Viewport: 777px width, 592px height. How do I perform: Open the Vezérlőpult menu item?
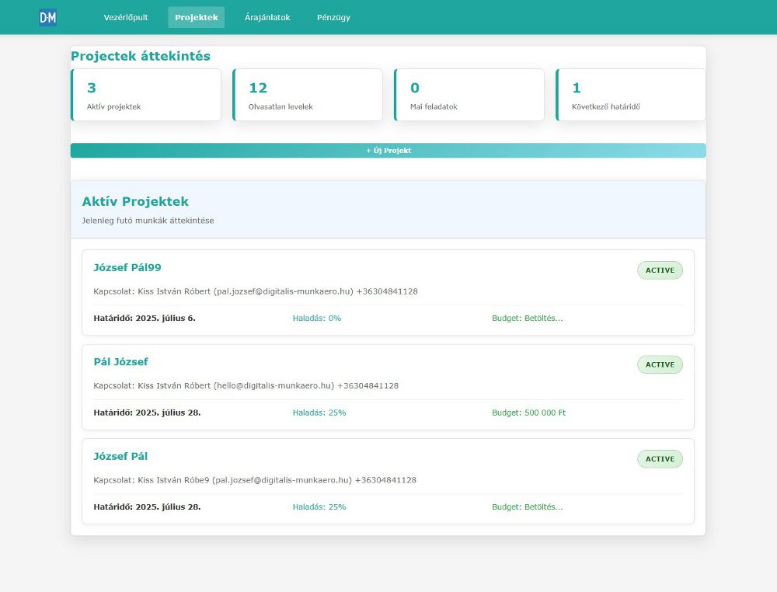[x=126, y=17]
